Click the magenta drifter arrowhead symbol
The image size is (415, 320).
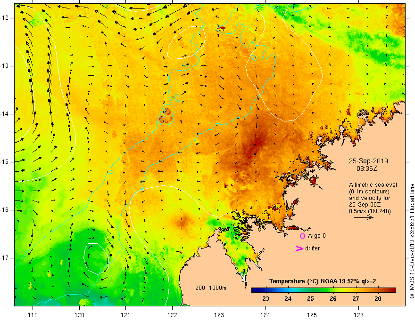299,248
